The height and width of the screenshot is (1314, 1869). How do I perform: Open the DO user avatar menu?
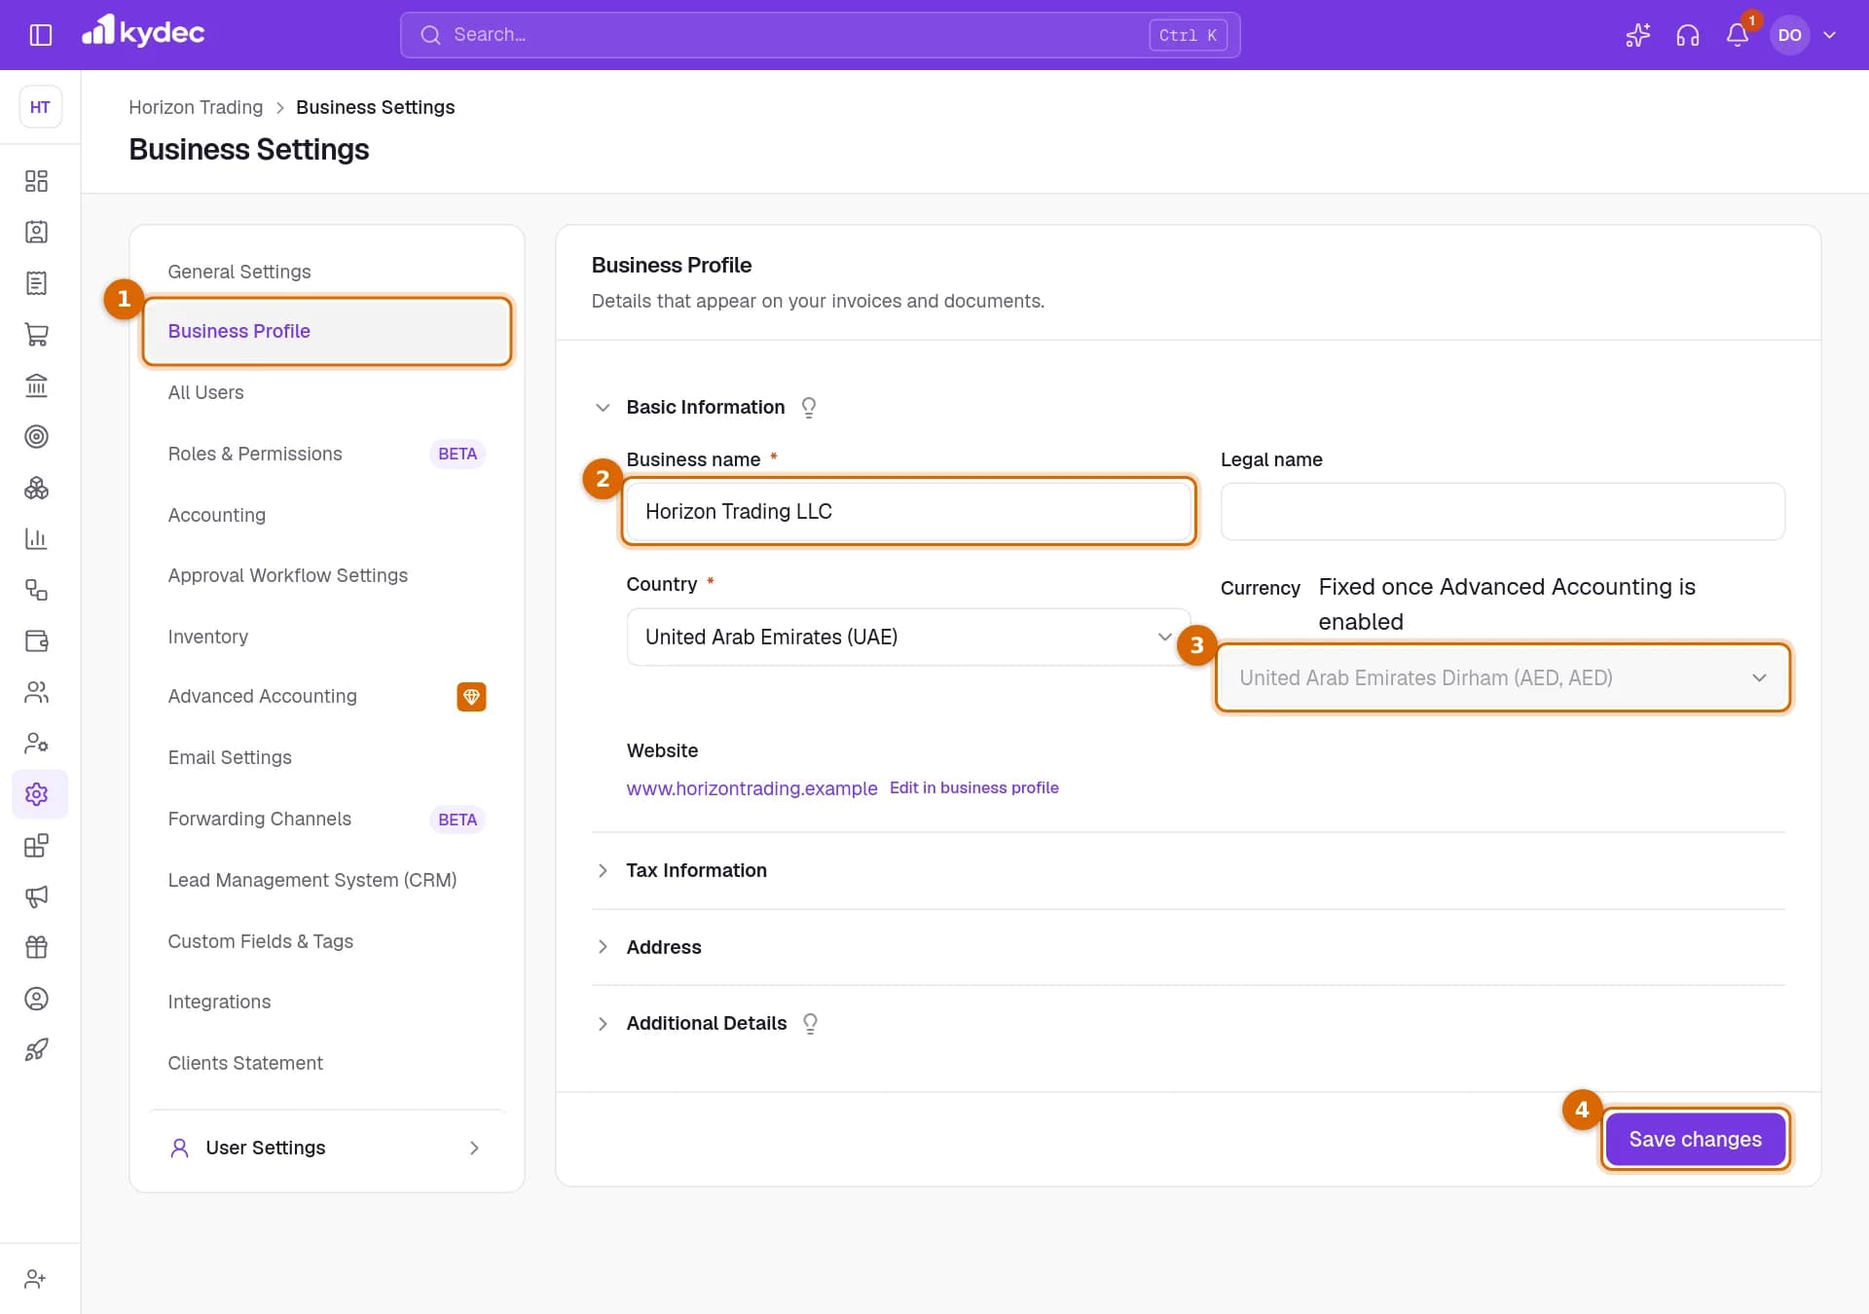1789,35
